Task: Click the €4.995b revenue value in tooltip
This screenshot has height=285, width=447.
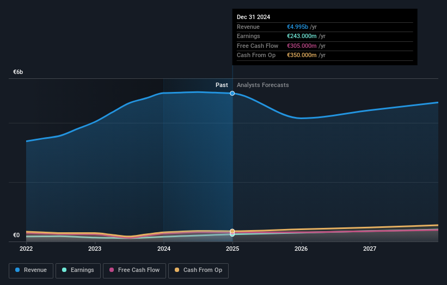Action: click(x=297, y=27)
